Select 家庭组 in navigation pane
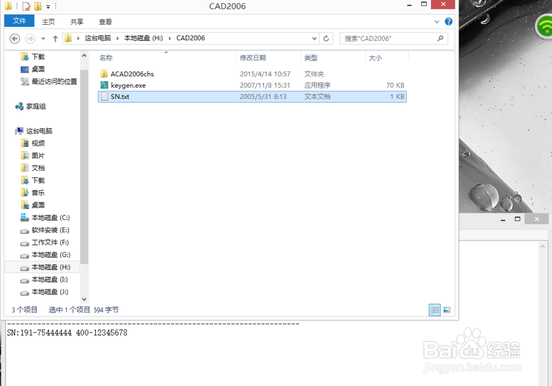Viewport: 552px width, 386px height. (x=35, y=106)
